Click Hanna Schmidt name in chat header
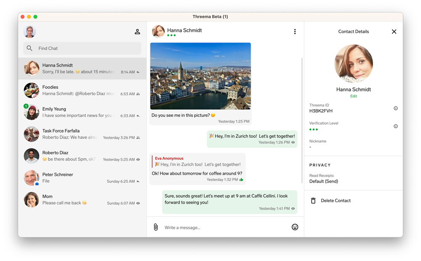 (184, 30)
